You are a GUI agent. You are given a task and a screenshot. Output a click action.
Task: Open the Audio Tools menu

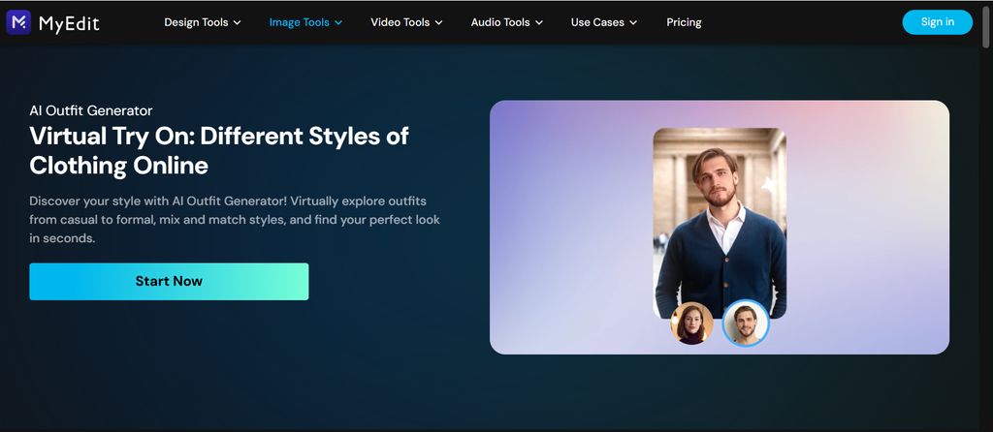(x=499, y=22)
